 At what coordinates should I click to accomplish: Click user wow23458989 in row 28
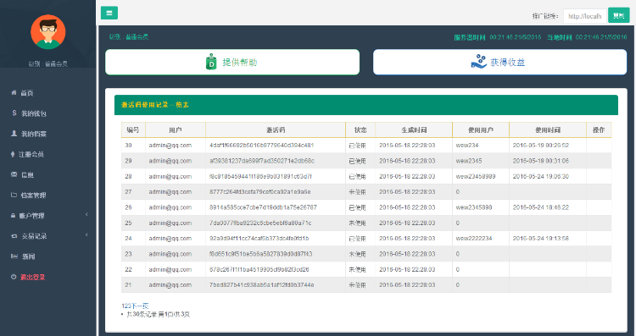click(476, 176)
